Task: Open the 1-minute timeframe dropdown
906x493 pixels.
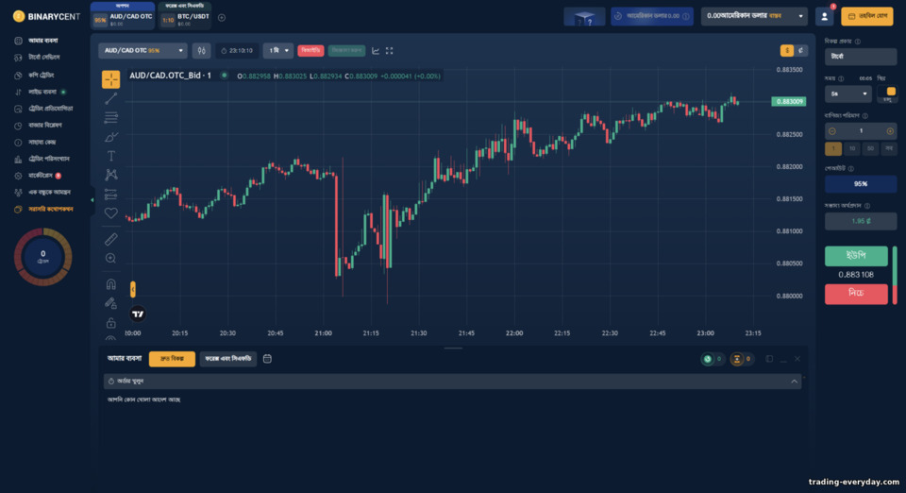Action: pyautogui.click(x=277, y=51)
